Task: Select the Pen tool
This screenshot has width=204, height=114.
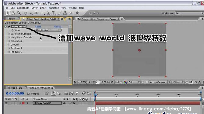Action: 48,13
